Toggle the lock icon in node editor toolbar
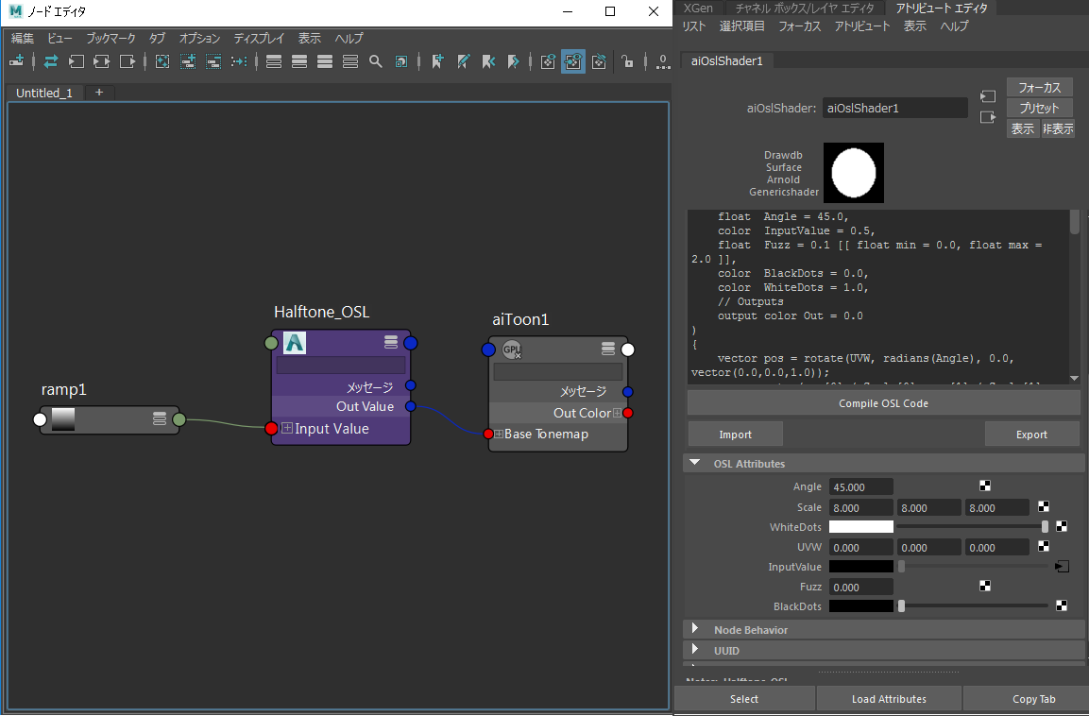The height and width of the screenshot is (716, 1089). click(x=627, y=62)
